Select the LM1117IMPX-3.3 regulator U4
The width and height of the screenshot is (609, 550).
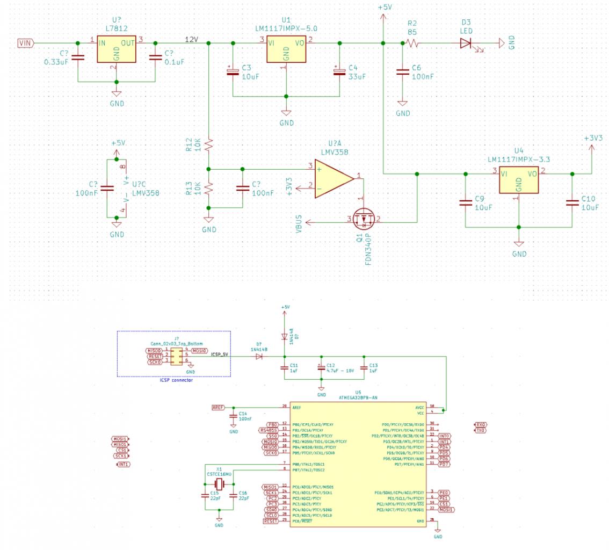[x=519, y=179]
